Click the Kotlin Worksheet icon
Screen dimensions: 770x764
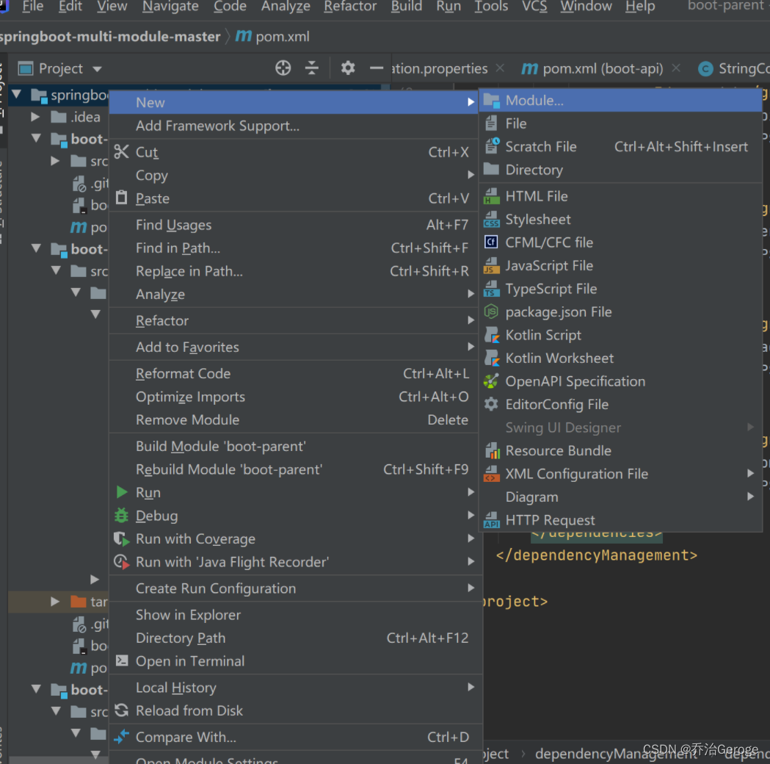[x=492, y=358]
